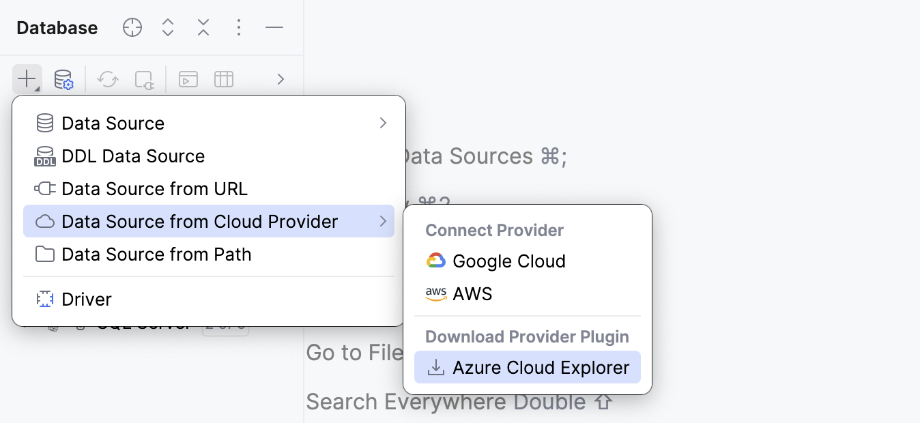Select the Jump to Query Console icon
This screenshot has width=920, height=423.
click(188, 79)
